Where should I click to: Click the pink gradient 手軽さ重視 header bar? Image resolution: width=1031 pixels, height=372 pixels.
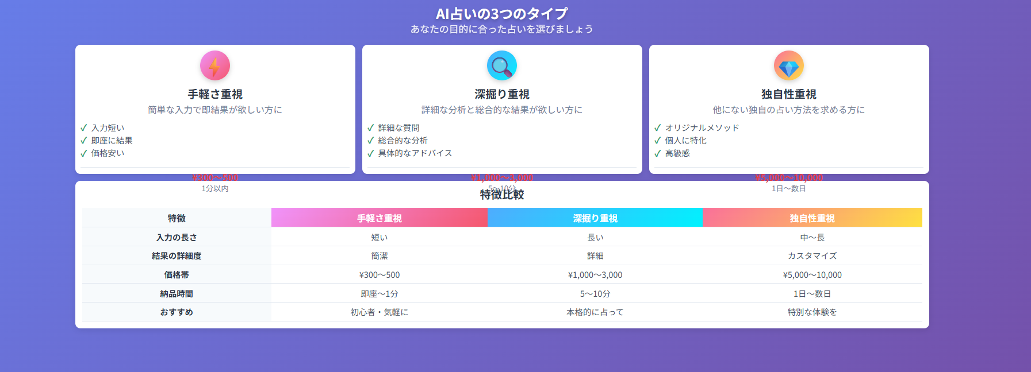(378, 218)
